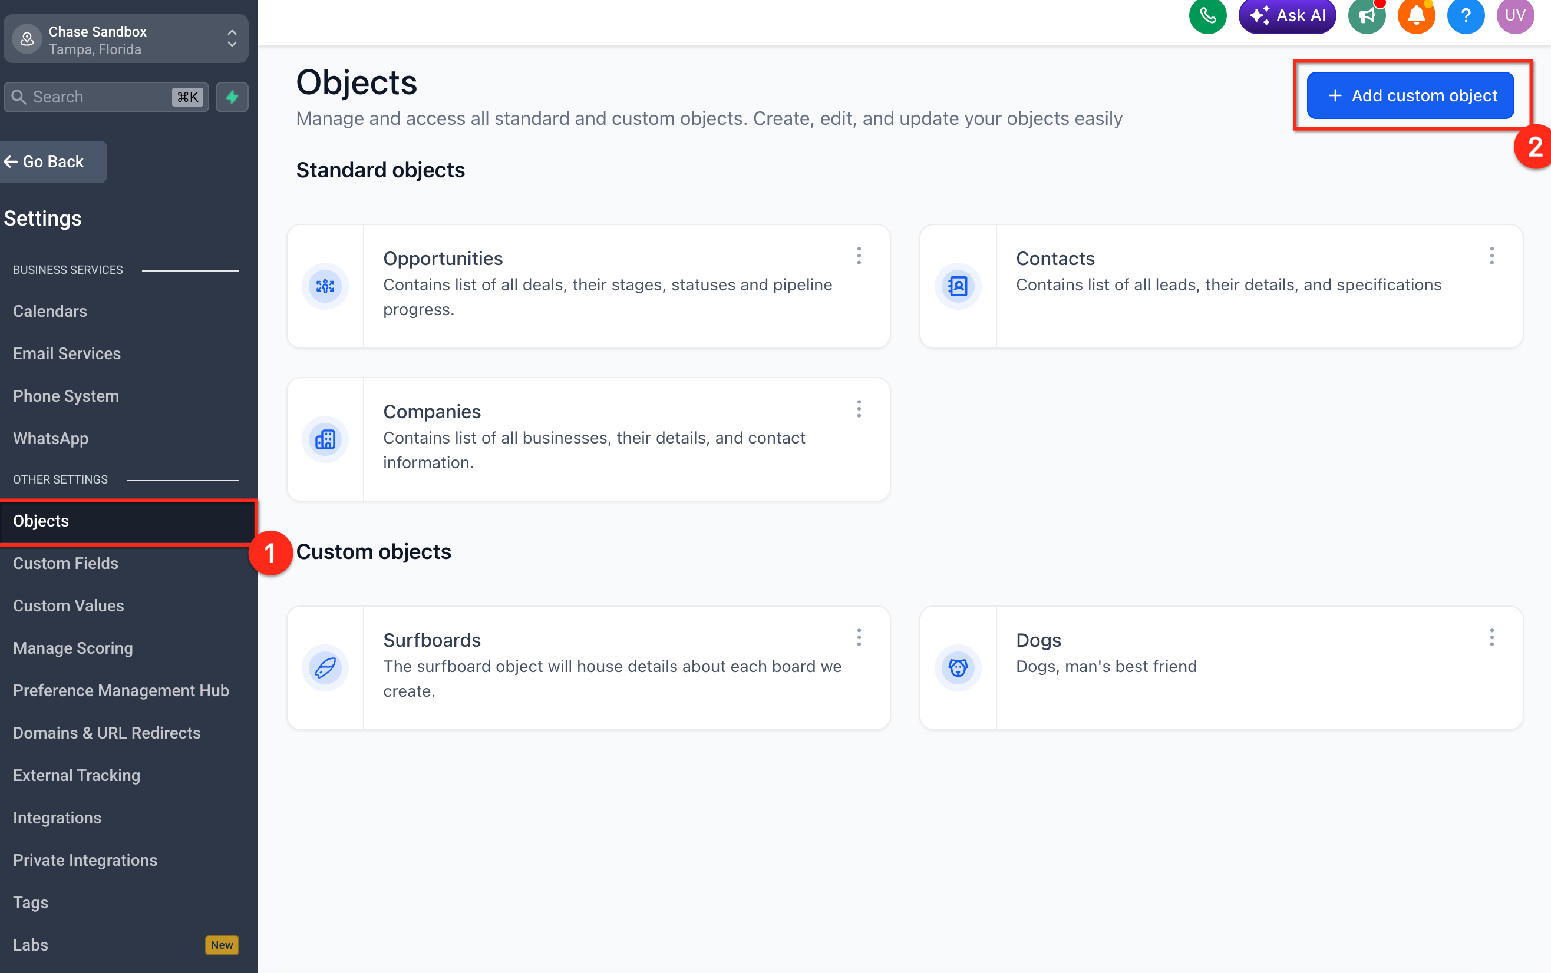Click the Surfboards object icon
The width and height of the screenshot is (1551, 973).
click(x=325, y=668)
